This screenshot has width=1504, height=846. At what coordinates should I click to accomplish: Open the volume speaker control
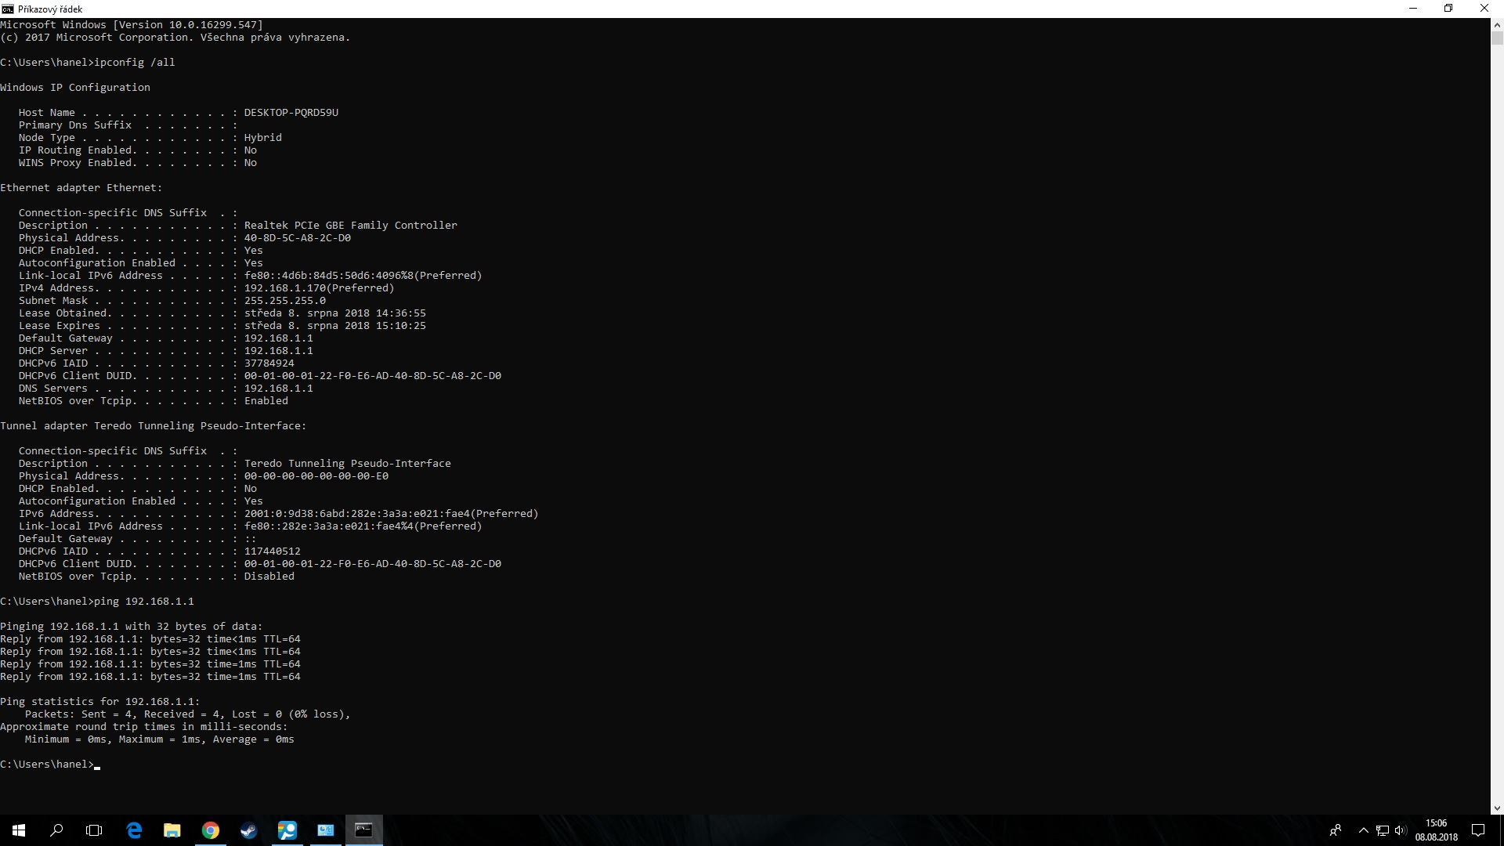click(x=1401, y=830)
